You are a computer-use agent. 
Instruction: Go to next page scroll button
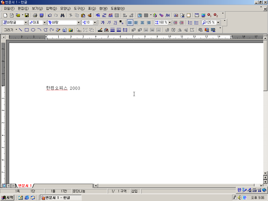pos(265,182)
